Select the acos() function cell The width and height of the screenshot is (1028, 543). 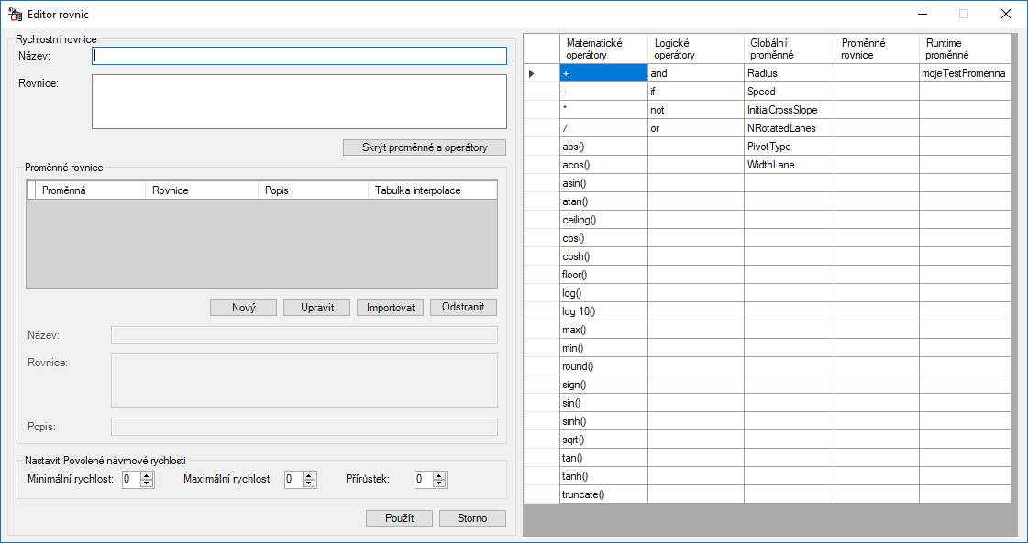click(x=603, y=165)
